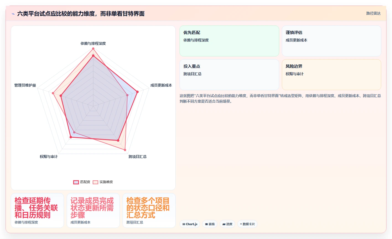This screenshot has height=239, width=392.
Task: Click the 匹配度 data point on 成员更新成本
Action: [137, 92]
